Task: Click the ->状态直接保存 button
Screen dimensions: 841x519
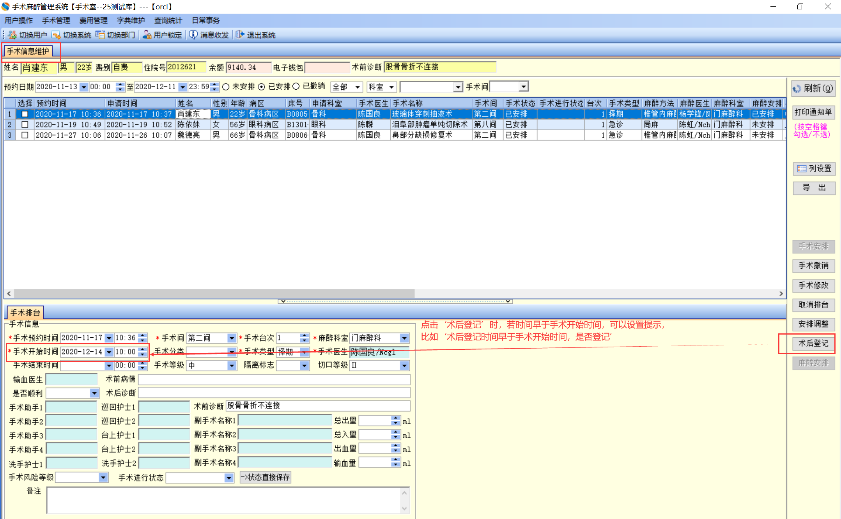Action: tap(265, 477)
